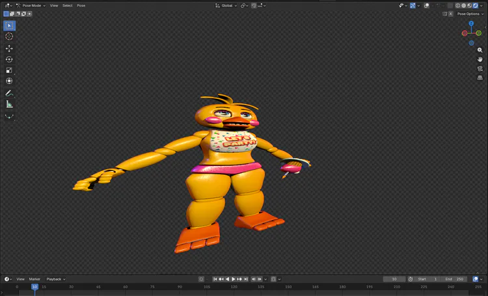Image resolution: width=488 pixels, height=296 pixels.
Task: Play the animation forward
Action: pos(234,279)
